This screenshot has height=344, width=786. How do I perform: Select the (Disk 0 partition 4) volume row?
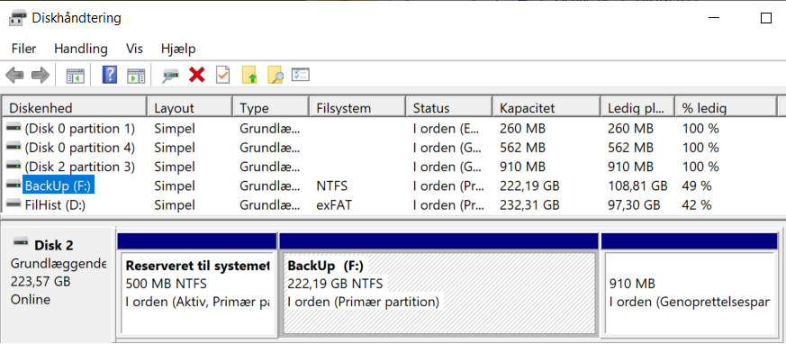pyautogui.click(x=393, y=148)
